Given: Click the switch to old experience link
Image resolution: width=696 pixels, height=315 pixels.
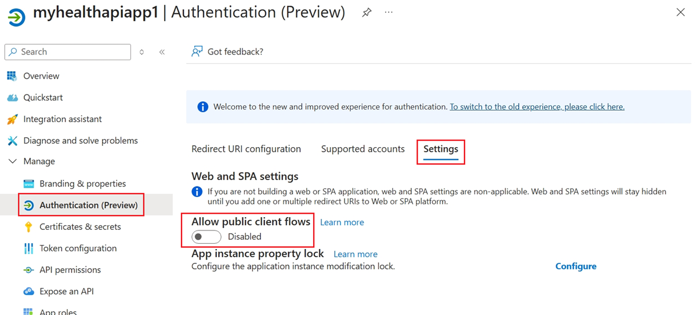Looking at the screenshot, I should [x=537, y=107].
